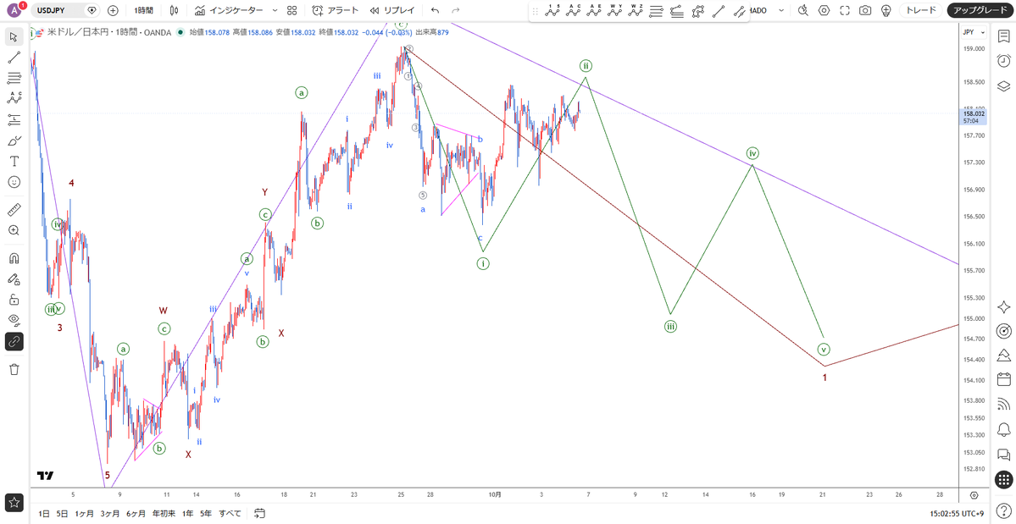The height and width of the screenshot is (524, 1016).
Task: Undo the last action
Action: (x=435, y=10)
